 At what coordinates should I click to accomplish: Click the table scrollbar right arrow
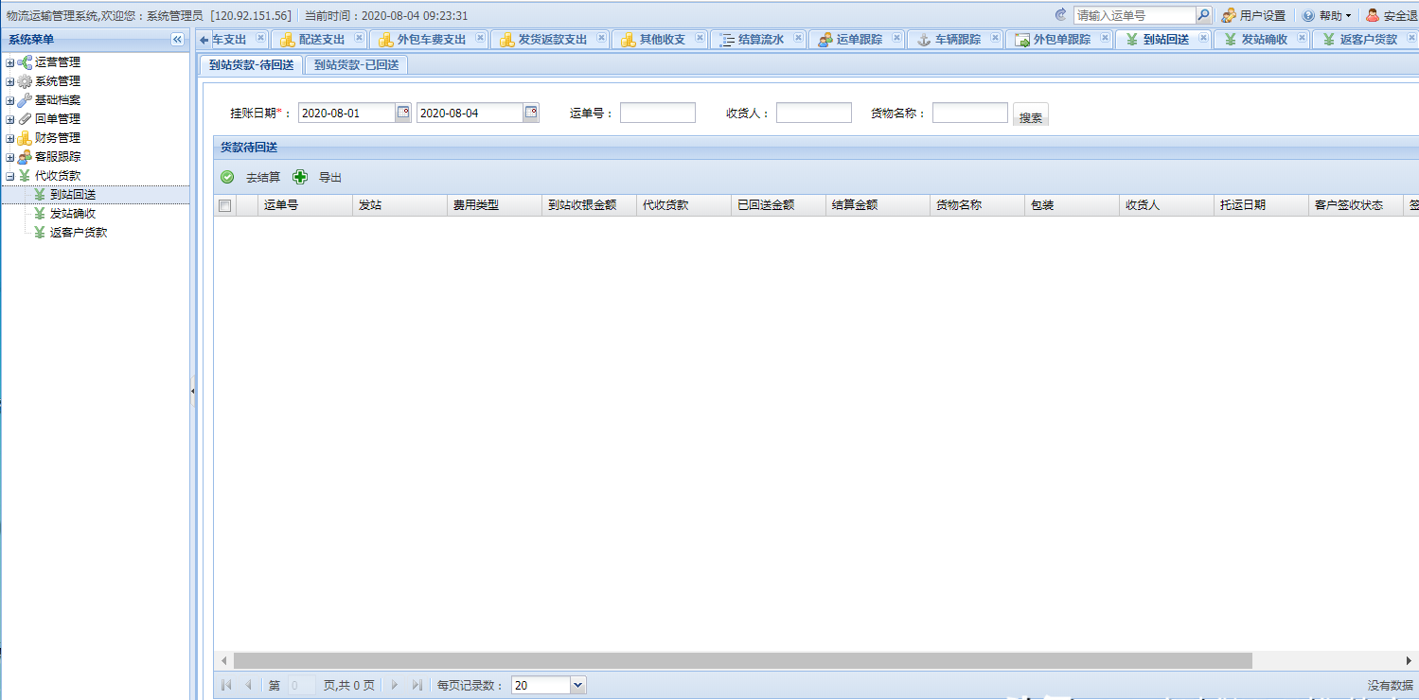coord(1410,660)
